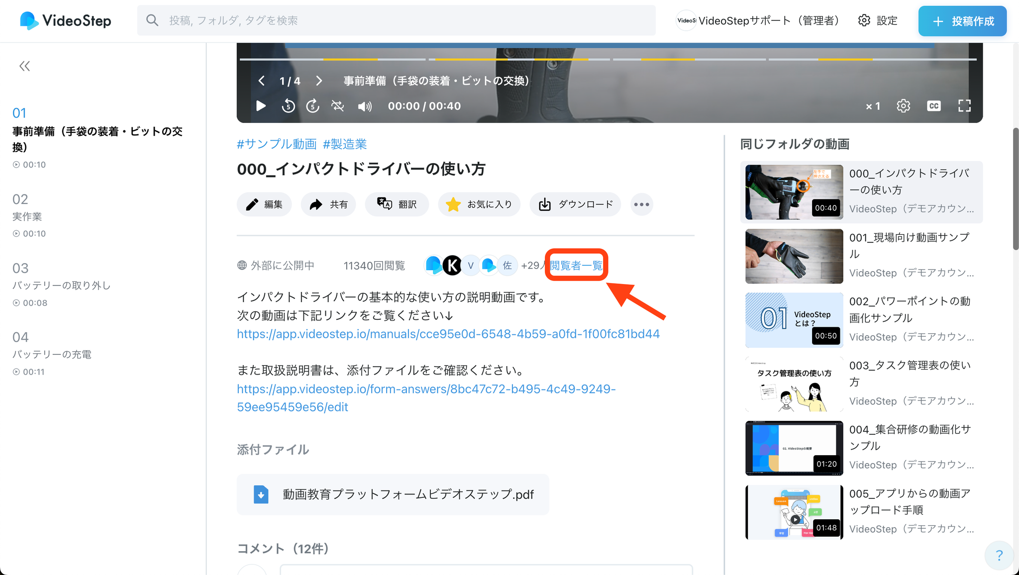Image resolution: width=1019 pixels, height=575 pixels.
Task: Go to next chapter arrow
Action: (x=319, y=81)
